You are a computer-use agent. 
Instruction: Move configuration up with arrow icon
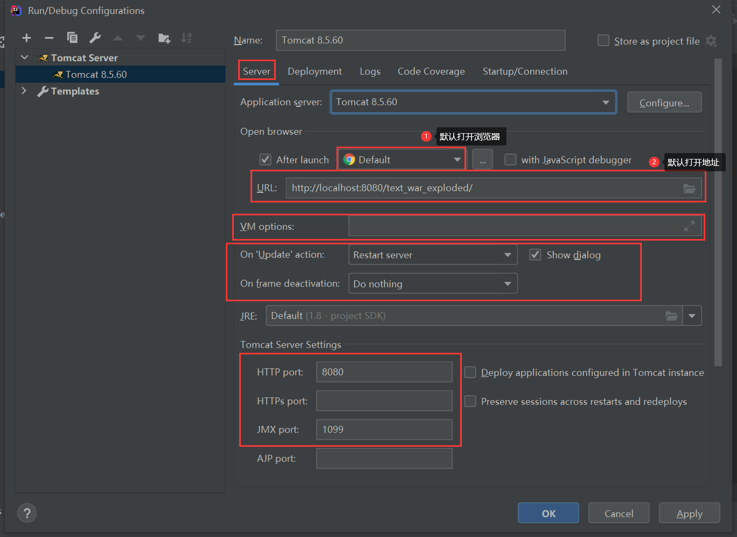coord(118,38)
